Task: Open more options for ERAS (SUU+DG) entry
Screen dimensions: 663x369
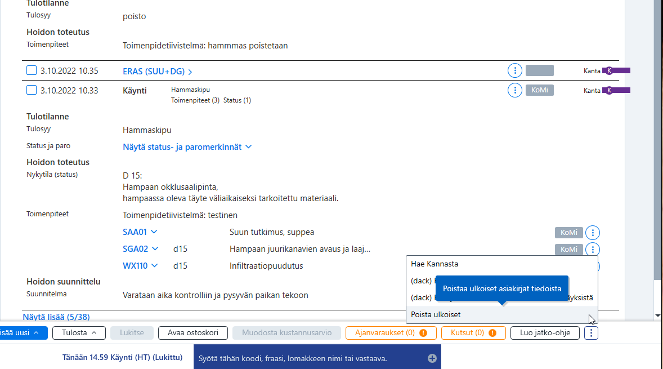Action: [514, 70]
